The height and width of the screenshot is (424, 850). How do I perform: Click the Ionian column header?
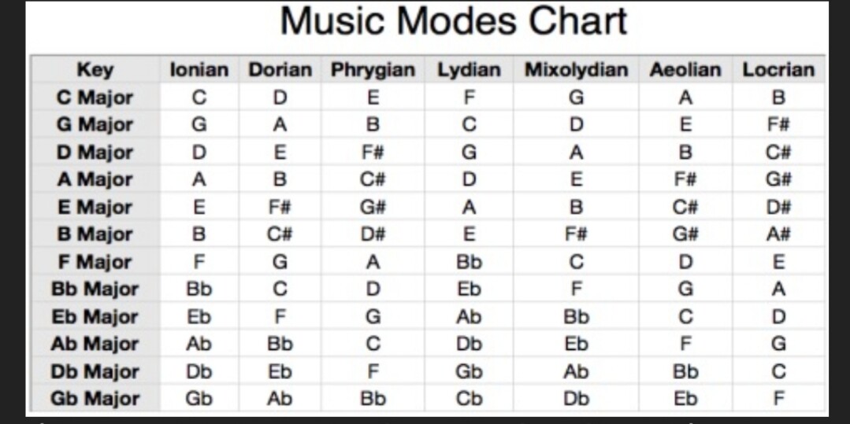pos(199,70)
